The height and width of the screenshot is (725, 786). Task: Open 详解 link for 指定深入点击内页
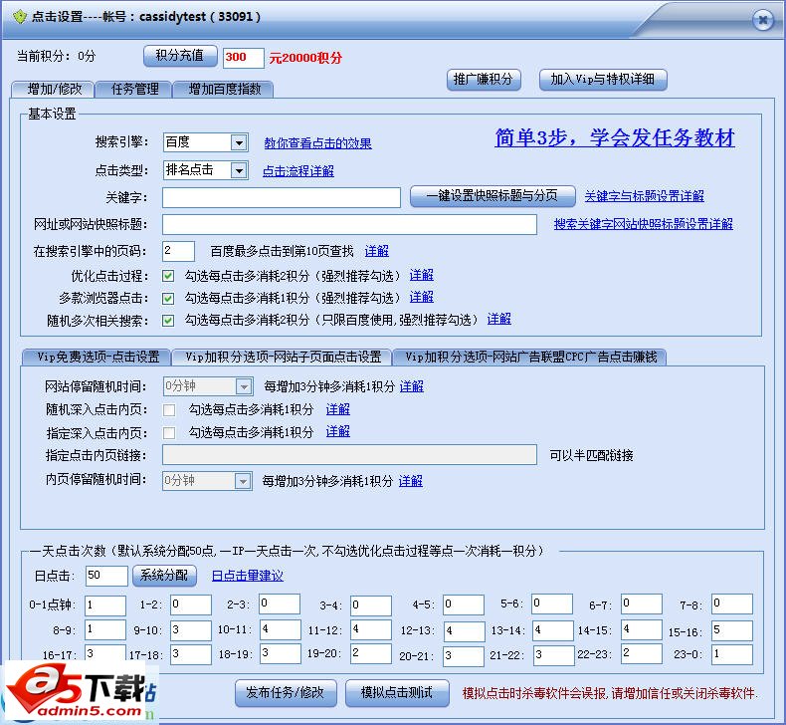tap(338, 431)
